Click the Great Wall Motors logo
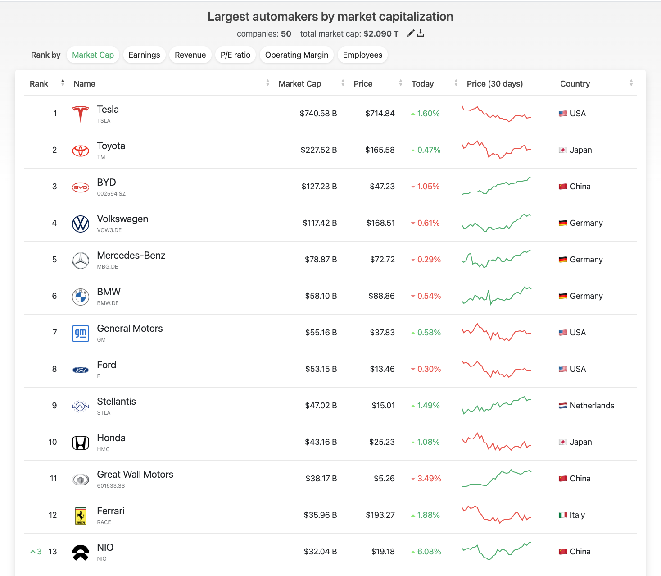 tap(81, 480)
